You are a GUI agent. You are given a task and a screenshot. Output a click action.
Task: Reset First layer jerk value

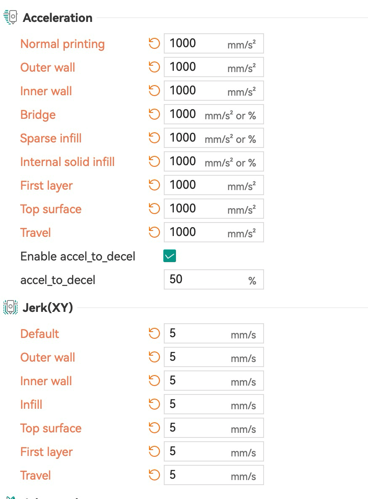click(154, 451)
